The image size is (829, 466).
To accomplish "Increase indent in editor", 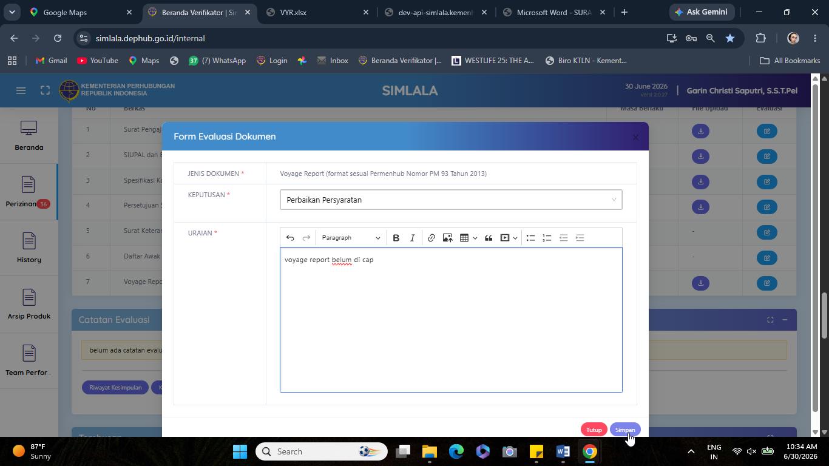I will click(580, 238).
